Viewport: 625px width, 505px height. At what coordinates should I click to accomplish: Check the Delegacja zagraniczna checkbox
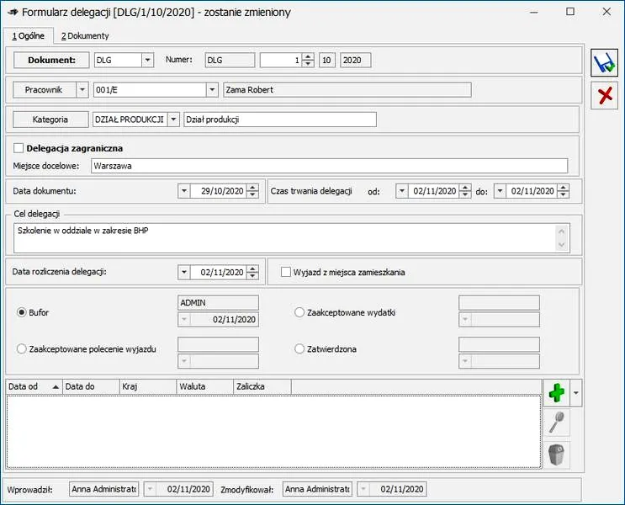19,148
